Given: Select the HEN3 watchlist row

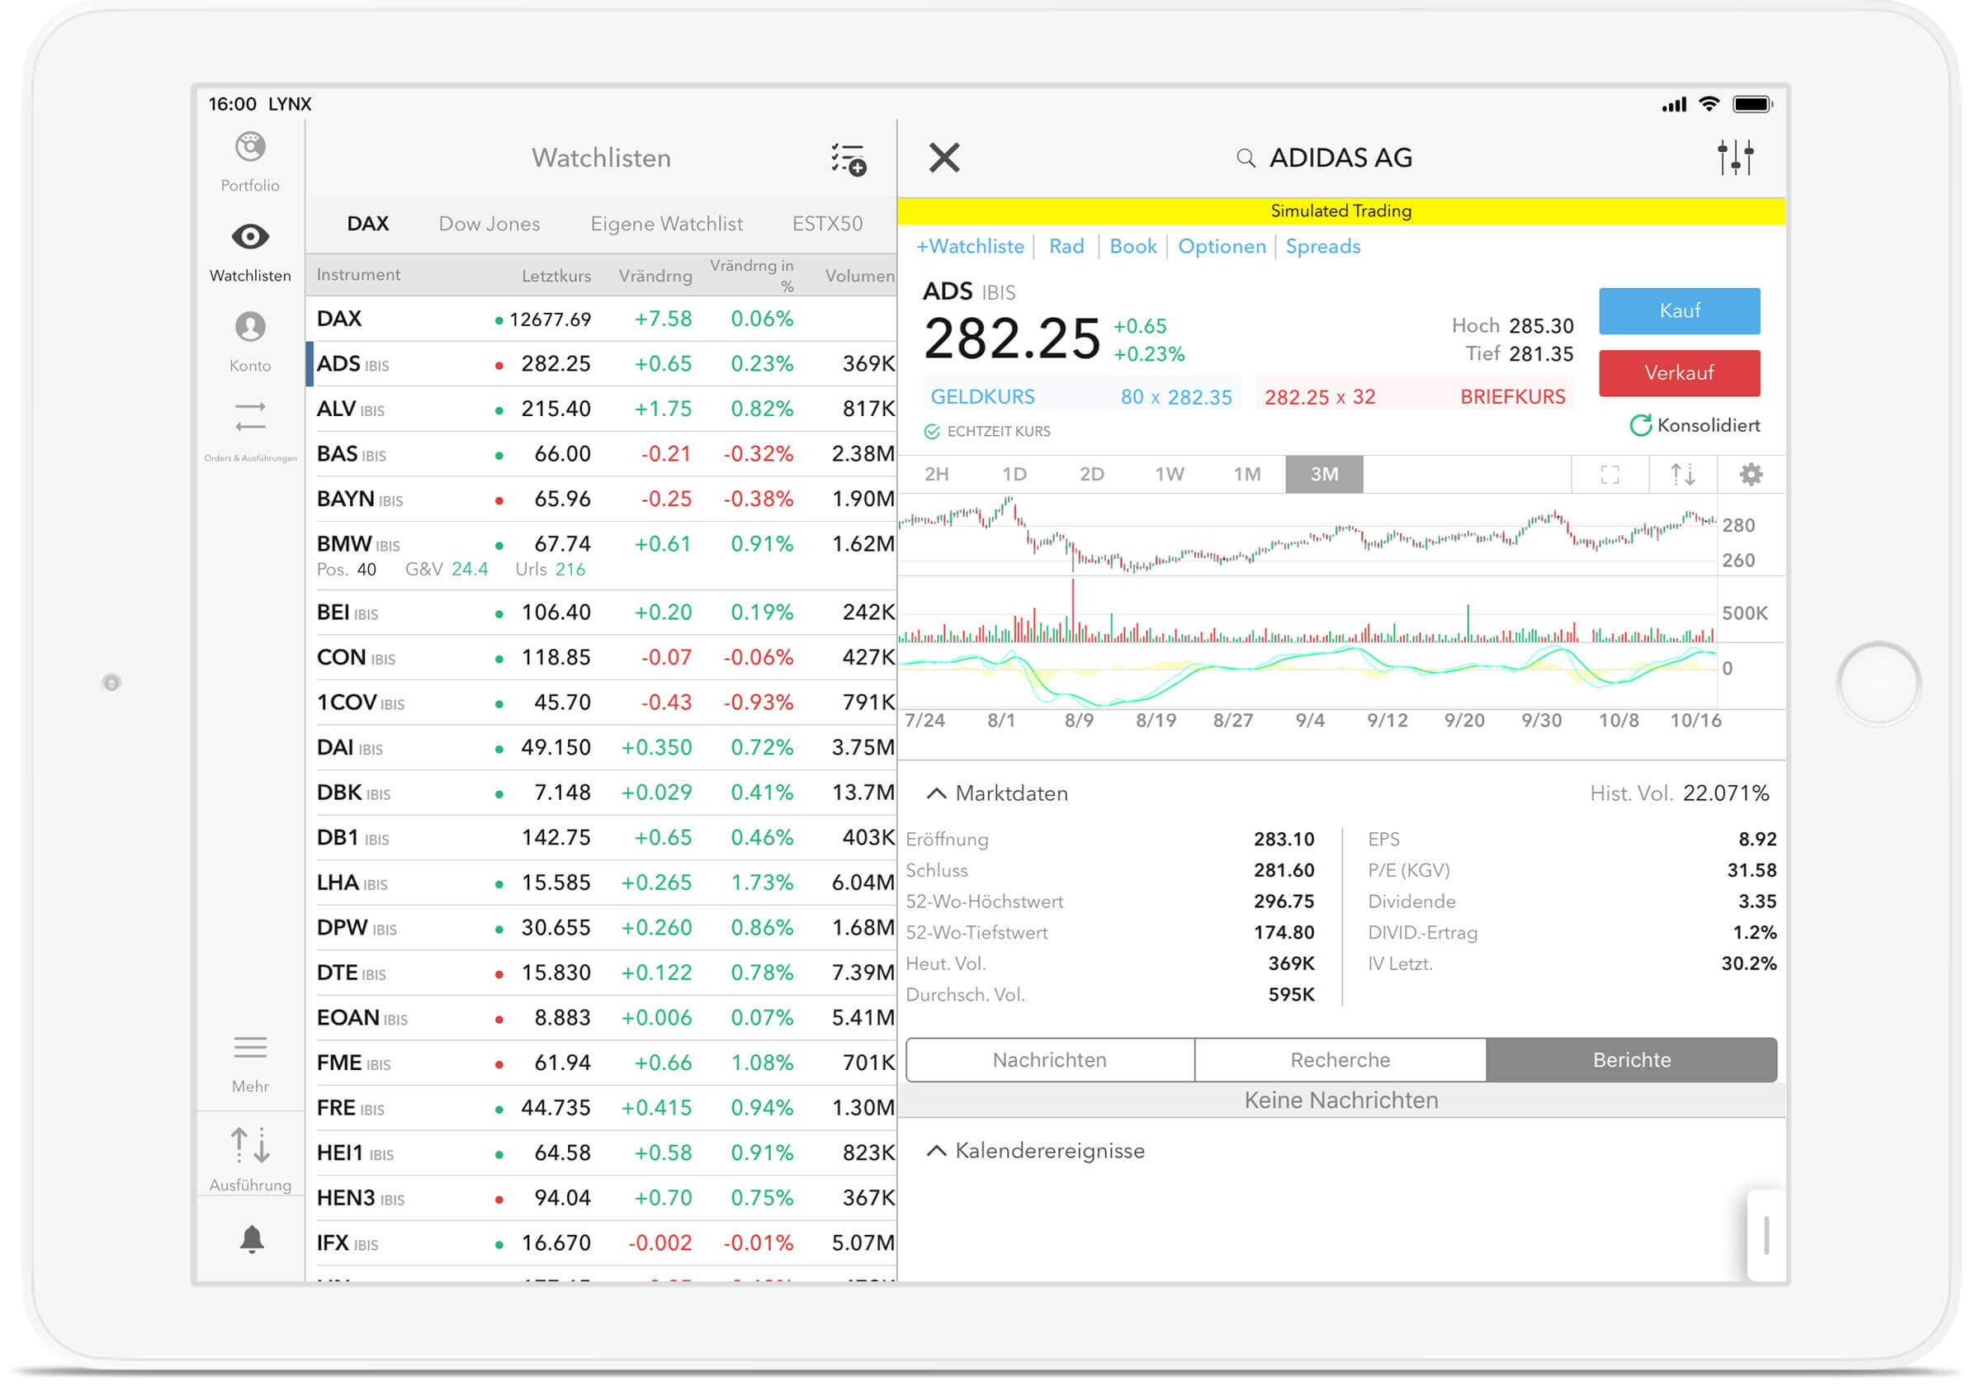Looking at the screenshot, I should [602, 1198].
